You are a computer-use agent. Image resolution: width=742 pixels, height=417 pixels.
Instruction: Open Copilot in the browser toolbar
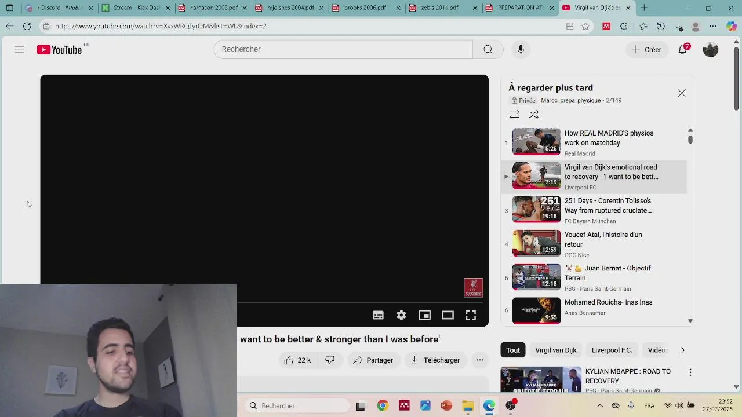(731, 26)
